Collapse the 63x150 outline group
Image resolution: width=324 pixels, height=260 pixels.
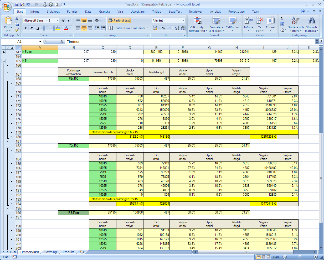click(x=8, y=79)
